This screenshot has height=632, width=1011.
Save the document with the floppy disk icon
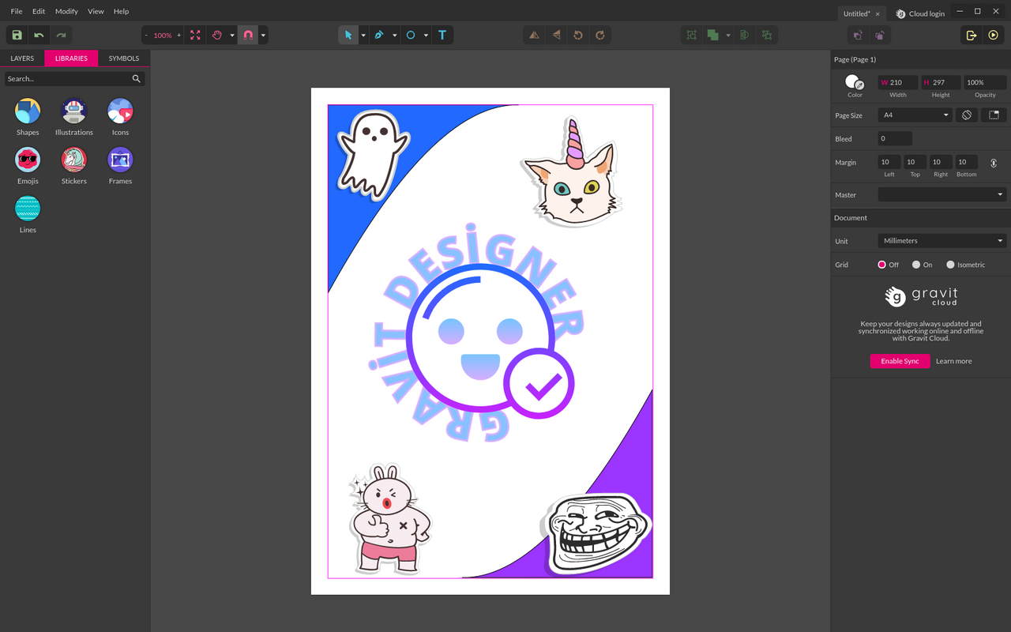[17, 36]
